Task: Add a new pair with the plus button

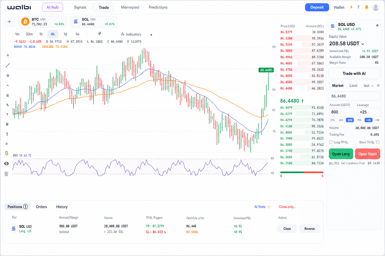Action: click(9, 22)
